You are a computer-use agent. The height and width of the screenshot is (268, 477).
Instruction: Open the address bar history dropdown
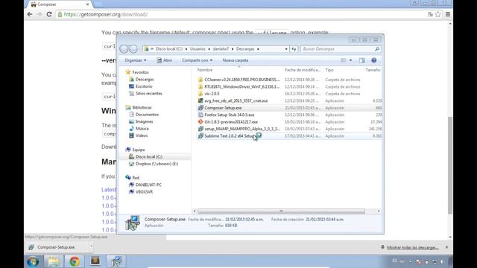tap(286, 49)
